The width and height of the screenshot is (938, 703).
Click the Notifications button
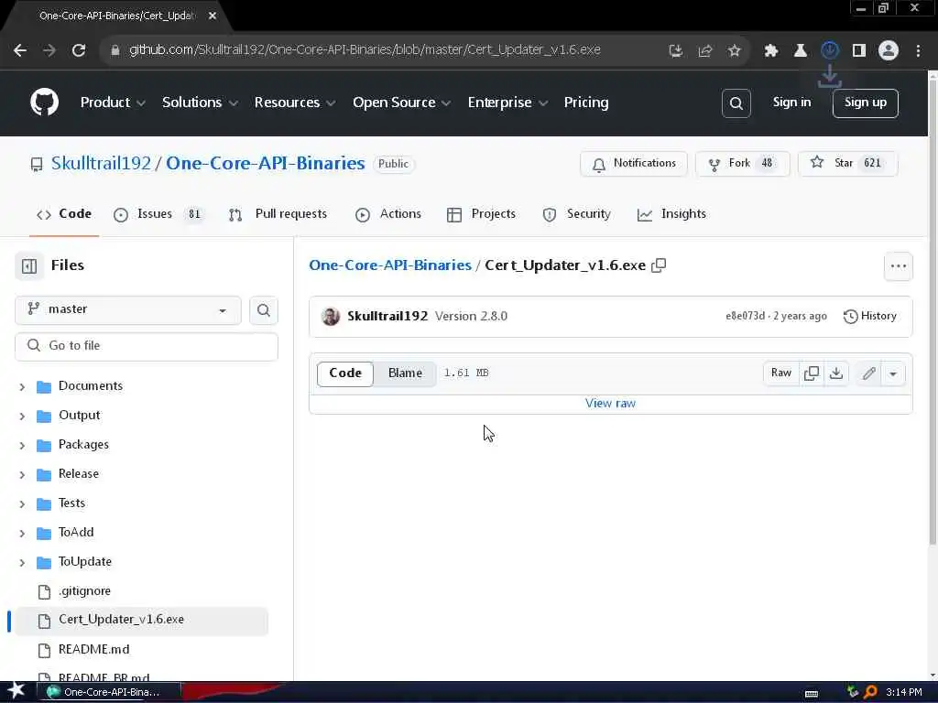tap(634, 164)
